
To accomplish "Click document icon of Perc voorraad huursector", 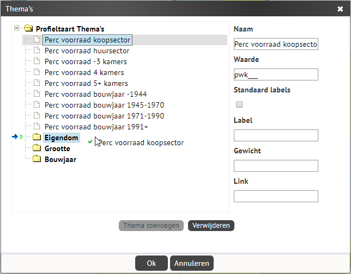I will pos(37,50).
